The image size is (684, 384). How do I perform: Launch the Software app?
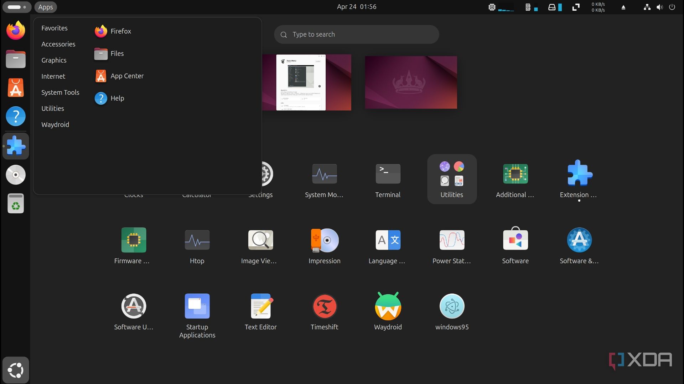[x=515, y=246]
